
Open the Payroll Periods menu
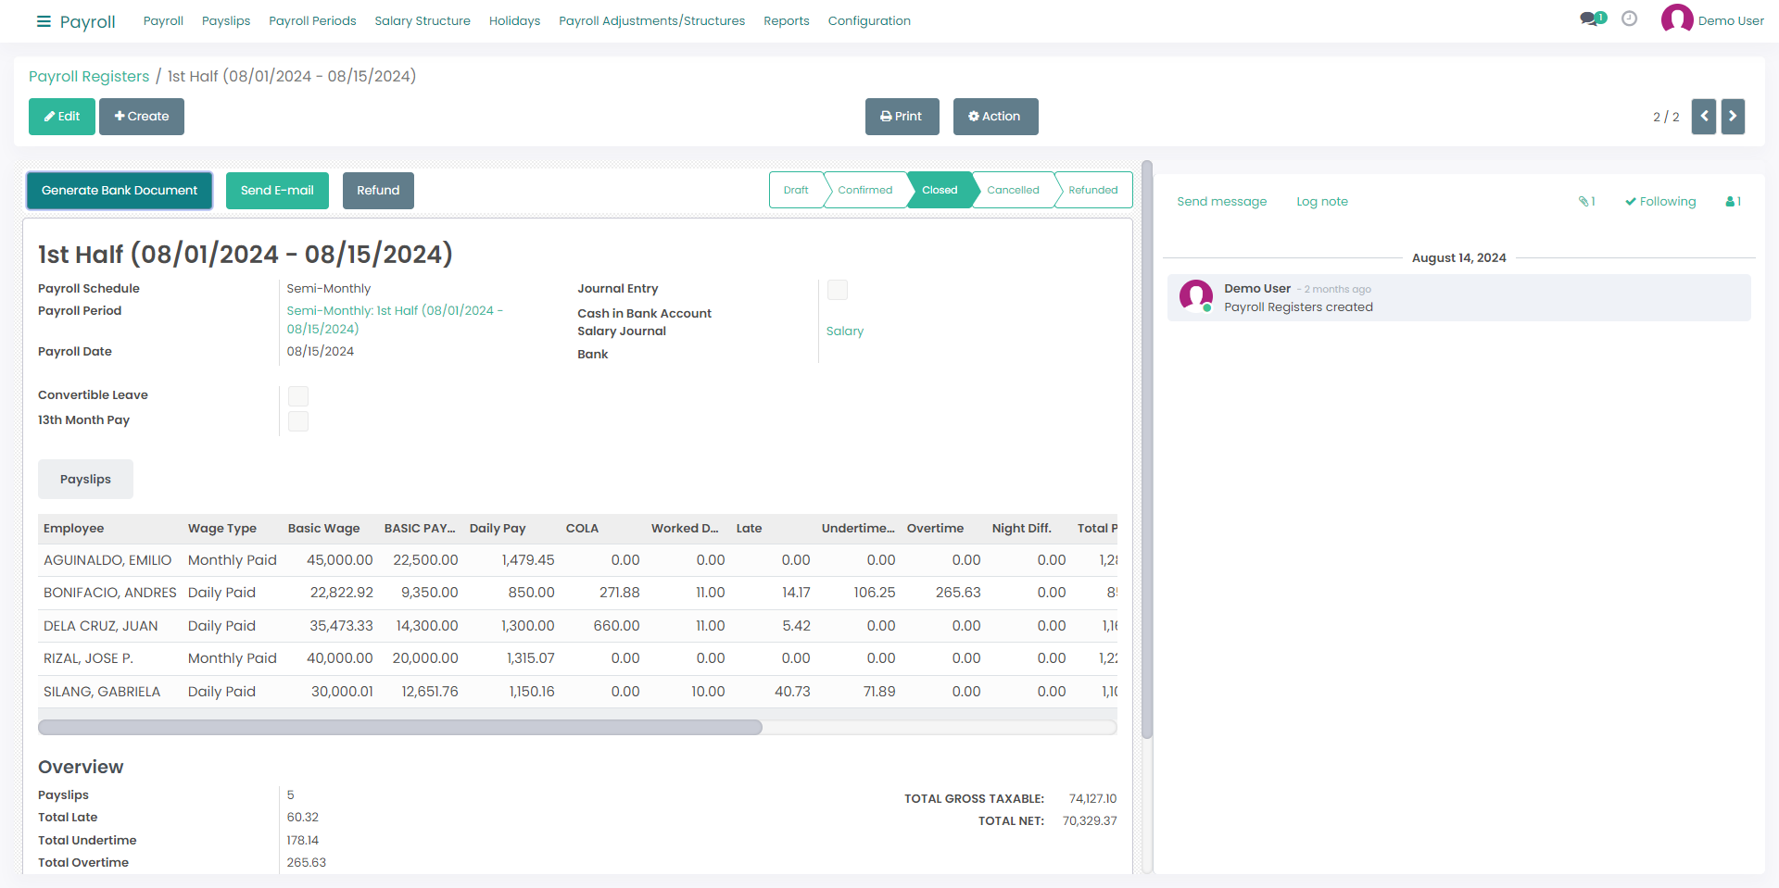point(312,20)
